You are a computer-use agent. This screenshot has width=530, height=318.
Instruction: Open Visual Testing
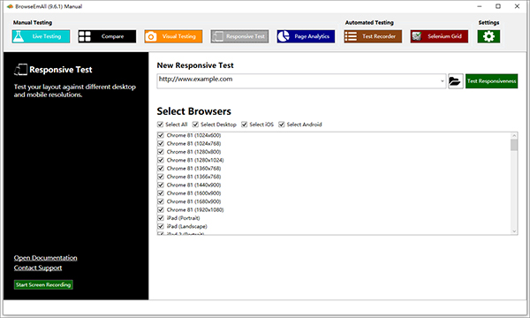[x=173, y=36]
